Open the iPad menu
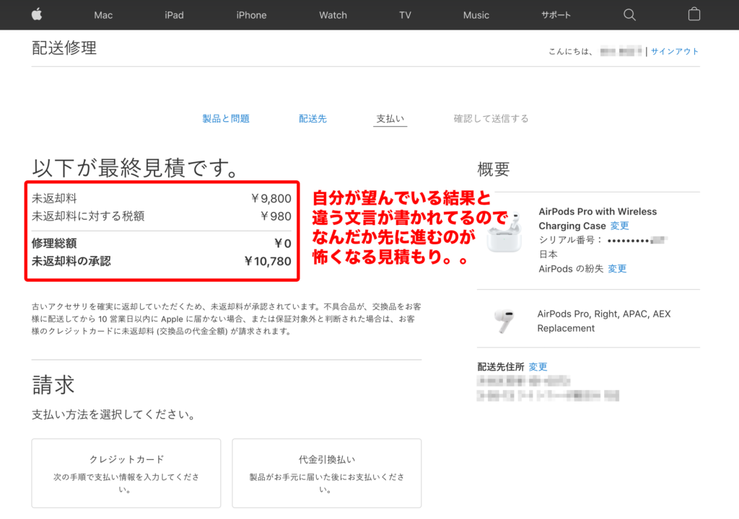 (175, 15)
